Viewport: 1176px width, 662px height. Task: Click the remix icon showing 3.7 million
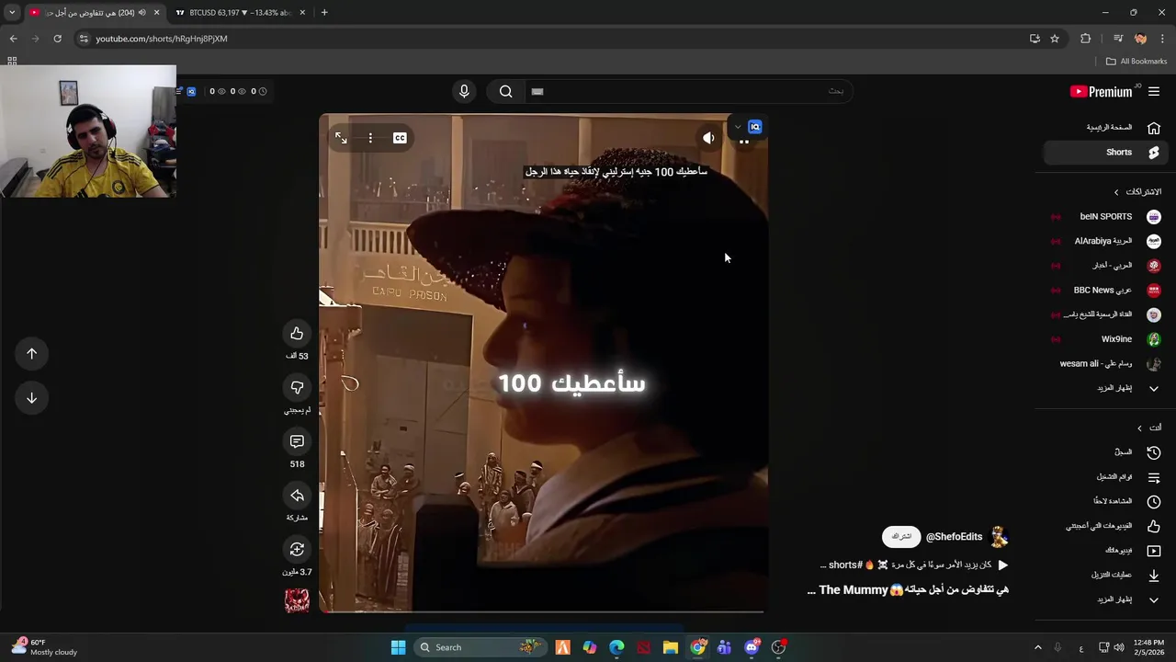pyautogui.click(x=297, y=550)
